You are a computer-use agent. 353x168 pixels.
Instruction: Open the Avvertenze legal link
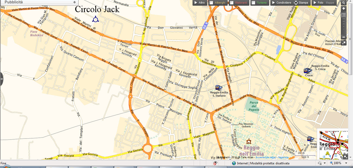click(266, 157)
